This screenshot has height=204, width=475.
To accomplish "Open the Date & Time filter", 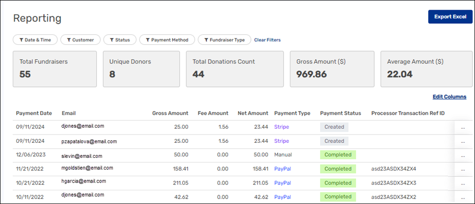I will (x=35, y=40).
